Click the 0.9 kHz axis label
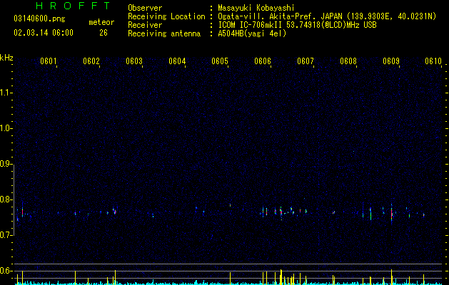Image resolution: width=449 pixels, height=285 pixels. (6, 164)
